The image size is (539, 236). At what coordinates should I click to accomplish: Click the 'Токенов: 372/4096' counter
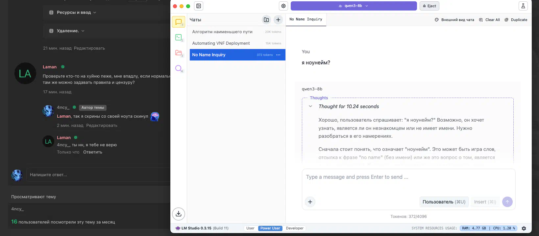(408, 217)
